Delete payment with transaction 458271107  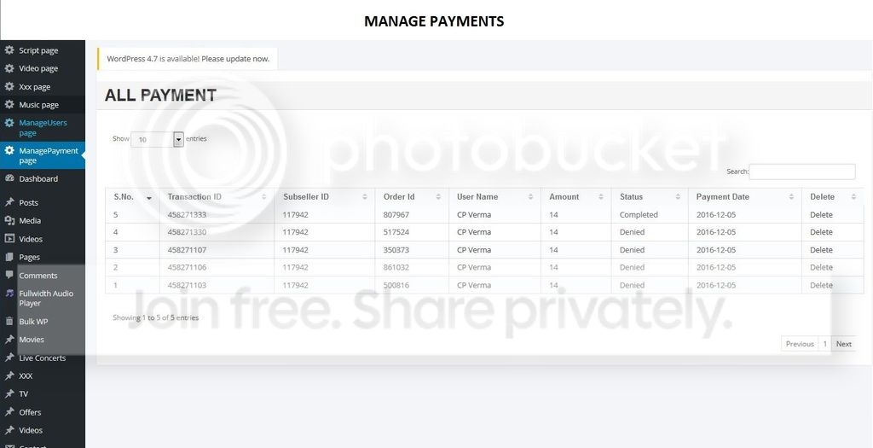(x=821, y=250)
